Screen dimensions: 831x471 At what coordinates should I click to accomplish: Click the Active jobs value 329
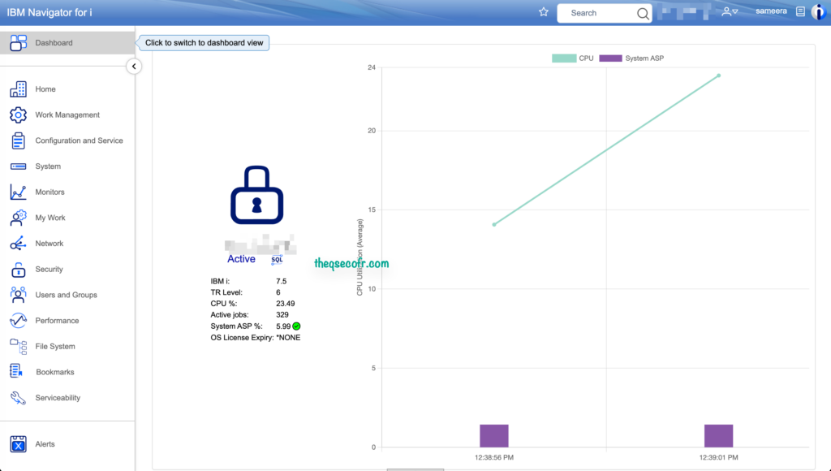(282, 315)
